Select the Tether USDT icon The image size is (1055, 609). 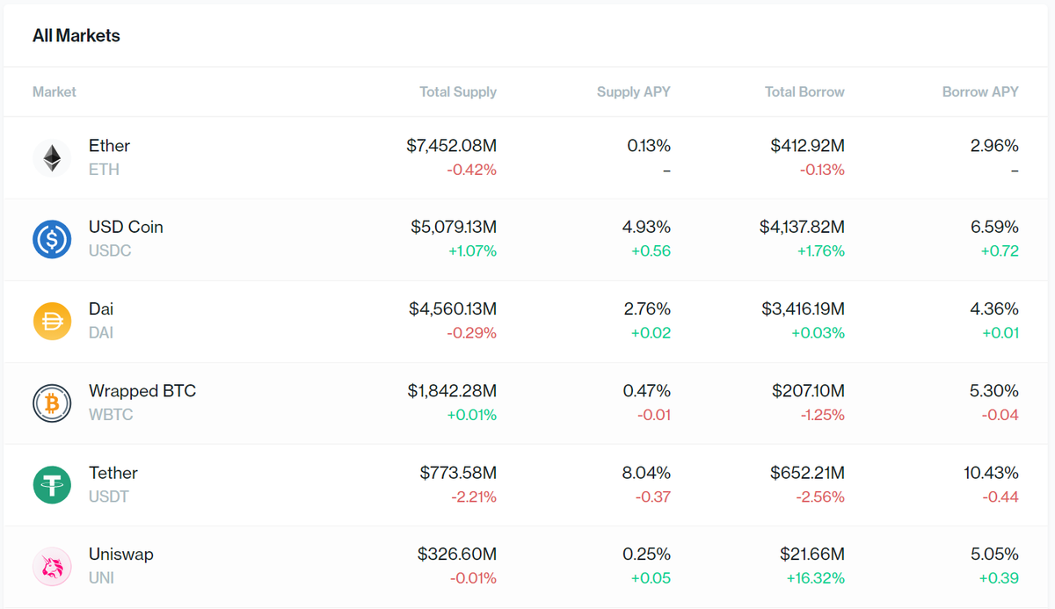coord(52,484)
